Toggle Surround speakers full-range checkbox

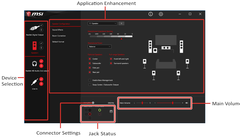pos(111,63)
